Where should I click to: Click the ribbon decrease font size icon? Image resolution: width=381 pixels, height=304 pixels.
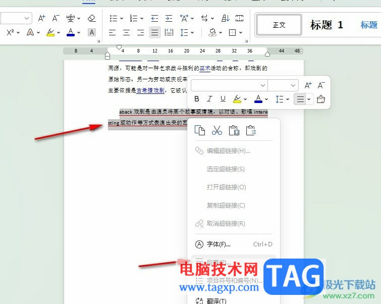click(56, 18)
